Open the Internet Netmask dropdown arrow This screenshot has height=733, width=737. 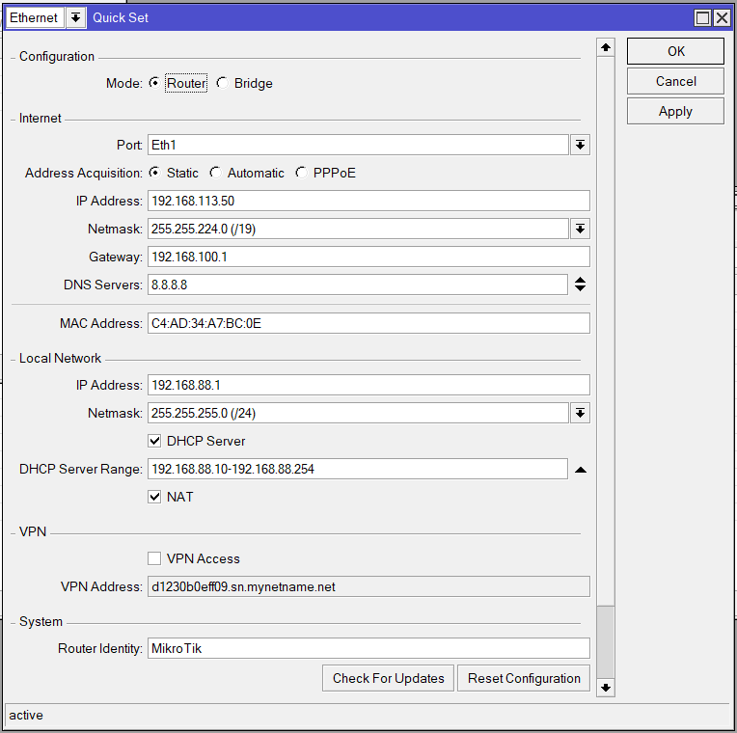click(580, 229)
